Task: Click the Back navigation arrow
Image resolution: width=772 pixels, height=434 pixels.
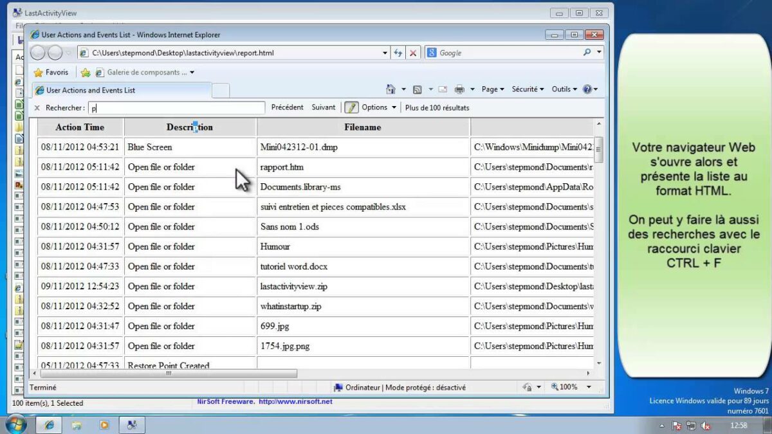Action: [38, 53]
